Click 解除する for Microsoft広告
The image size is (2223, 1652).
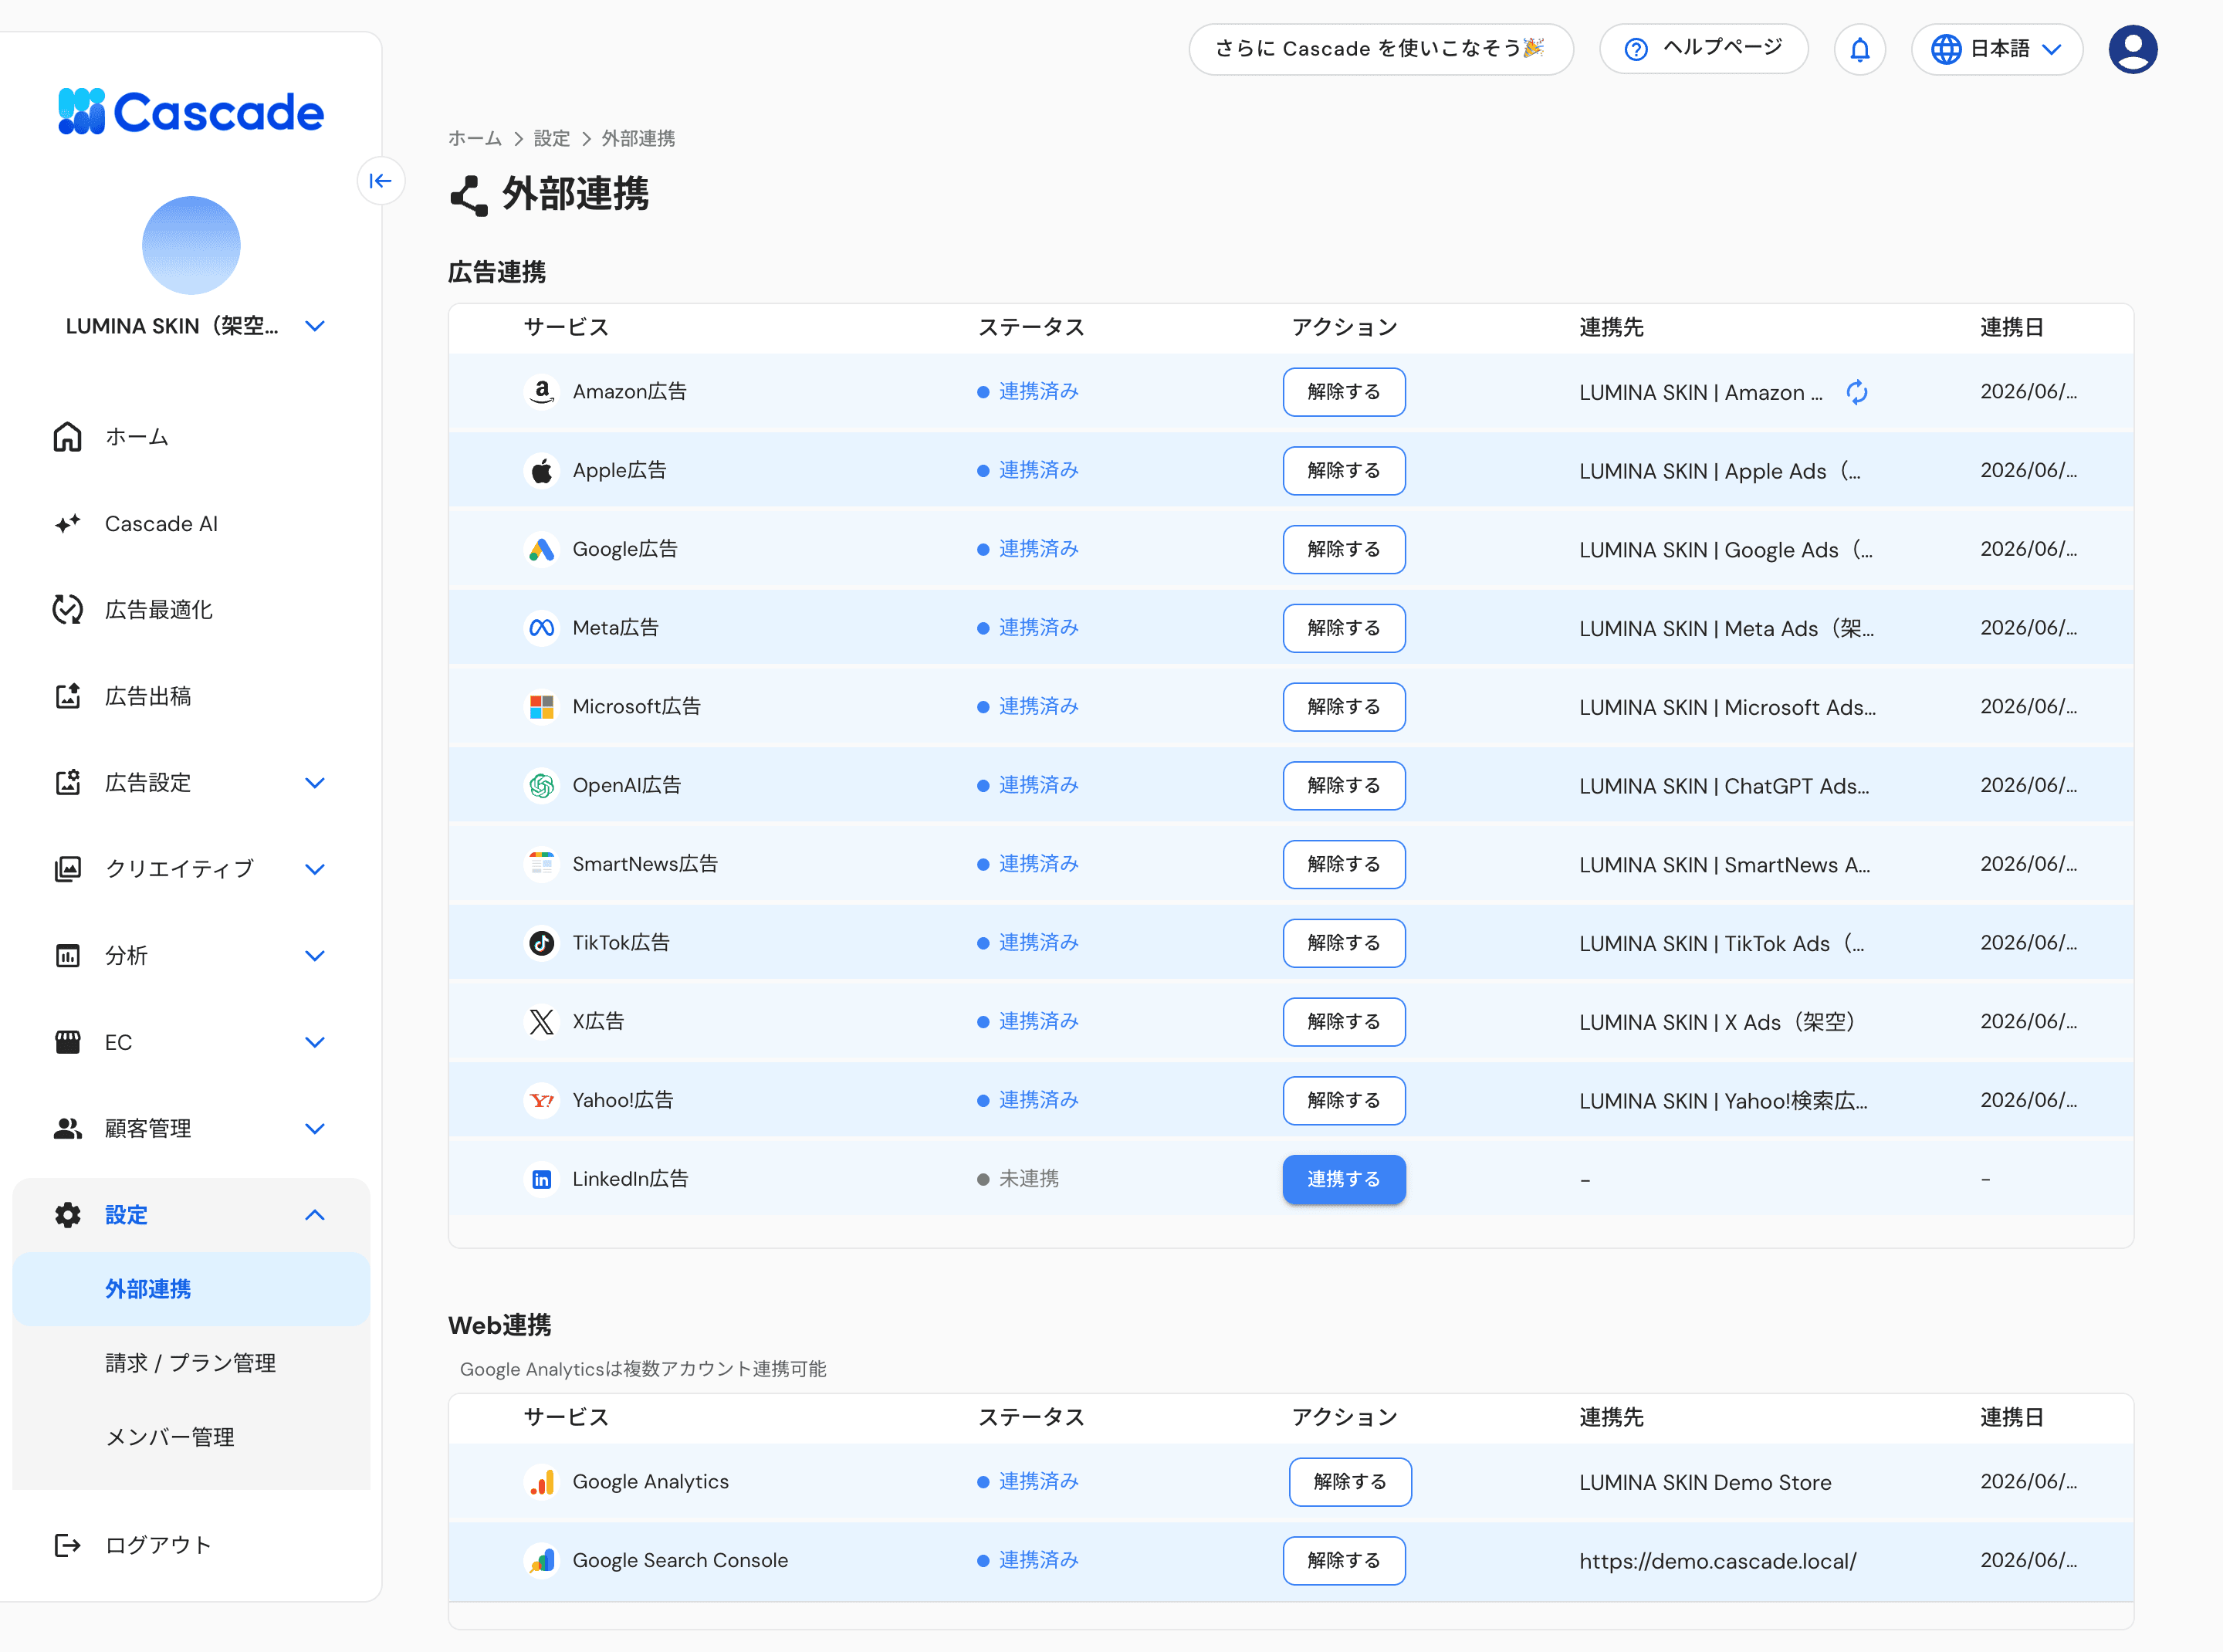tap(1344, 707)
